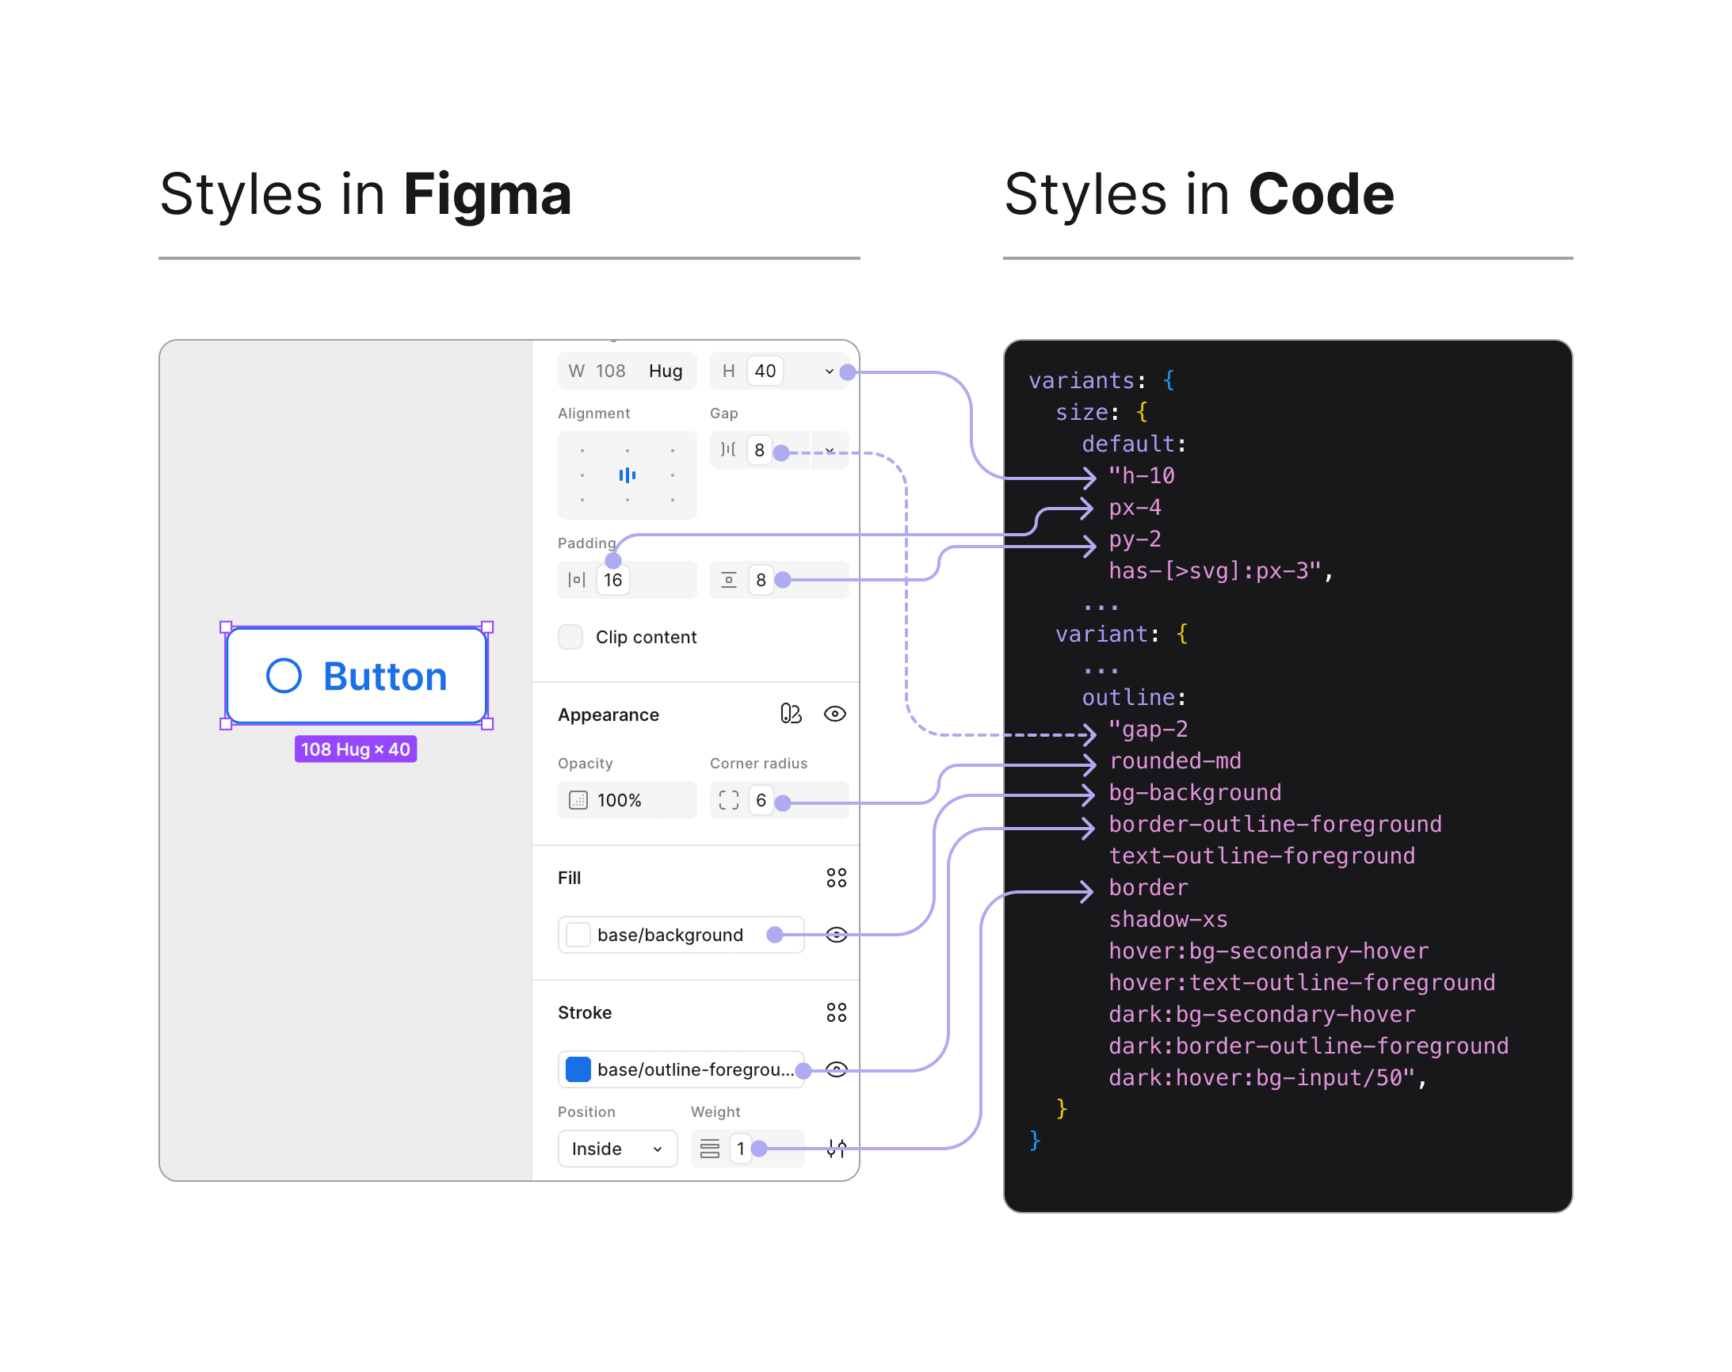The width and height of the screenshot is (1732, 1372).
Task: Click the "h-10 code line
Action: tap(1142, 475)
